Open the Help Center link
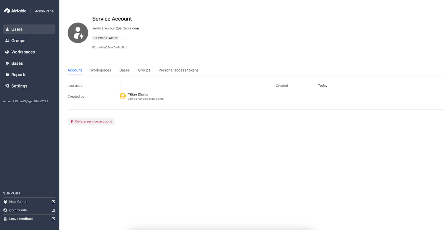The width and height of the screenshot is (444, 230). click(x=29, y=202)
